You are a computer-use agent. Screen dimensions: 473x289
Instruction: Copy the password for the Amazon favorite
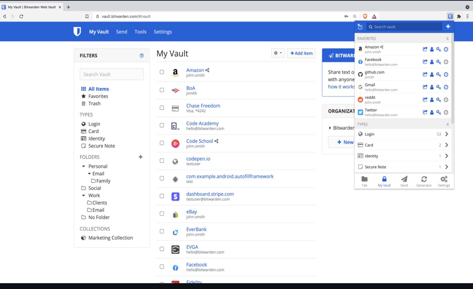pyautogui.click(x=438, y=49)
